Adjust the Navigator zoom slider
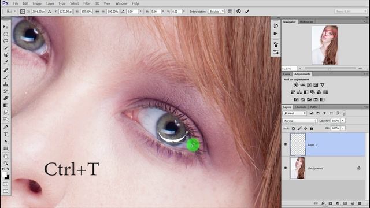This screenshot has height=208, width=370. 330,69
